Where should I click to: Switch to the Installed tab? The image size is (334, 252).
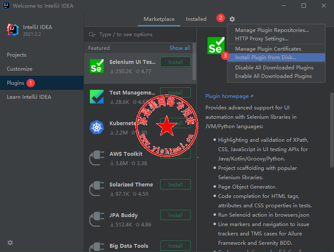coord(196,19)
